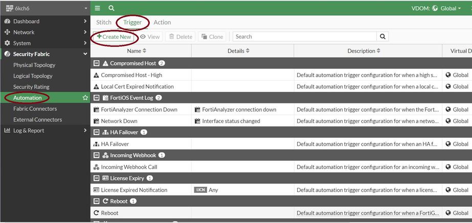Collapse the Compromised Host group

tap(96, 63)
